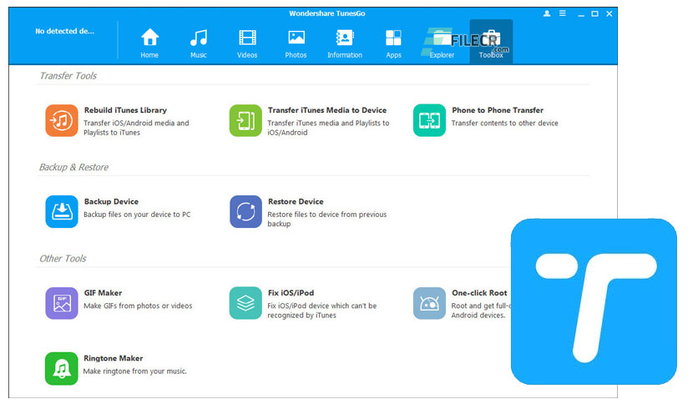Screen dimensions: 698x404
Task: Click the Transfer iTunes Media to Device icon
Action: pos(245,120)
